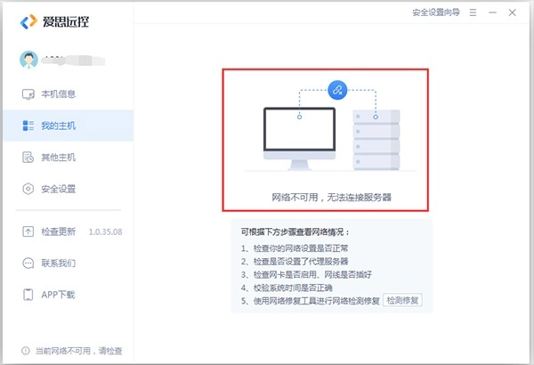Click the 安全设置 shield icon
Image resolution: width=534 pixels, height=365 pixels.
pyautogui.click(x=27, y=189)
